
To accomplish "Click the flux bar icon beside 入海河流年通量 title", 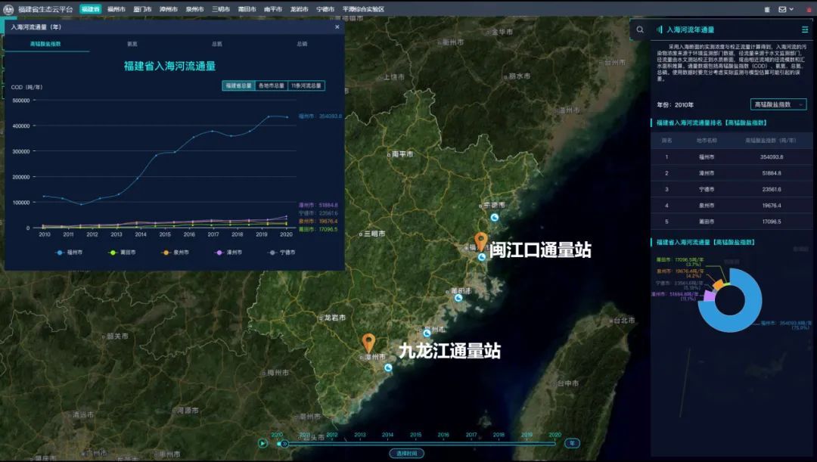I will [x=661, y=30].
